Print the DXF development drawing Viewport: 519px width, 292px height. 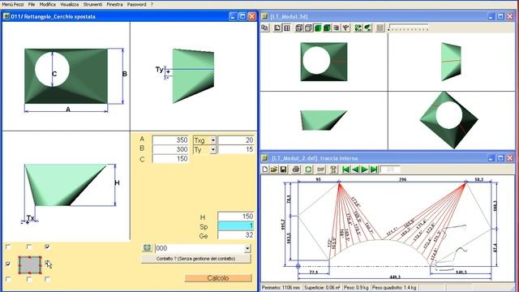pos(295,170)
